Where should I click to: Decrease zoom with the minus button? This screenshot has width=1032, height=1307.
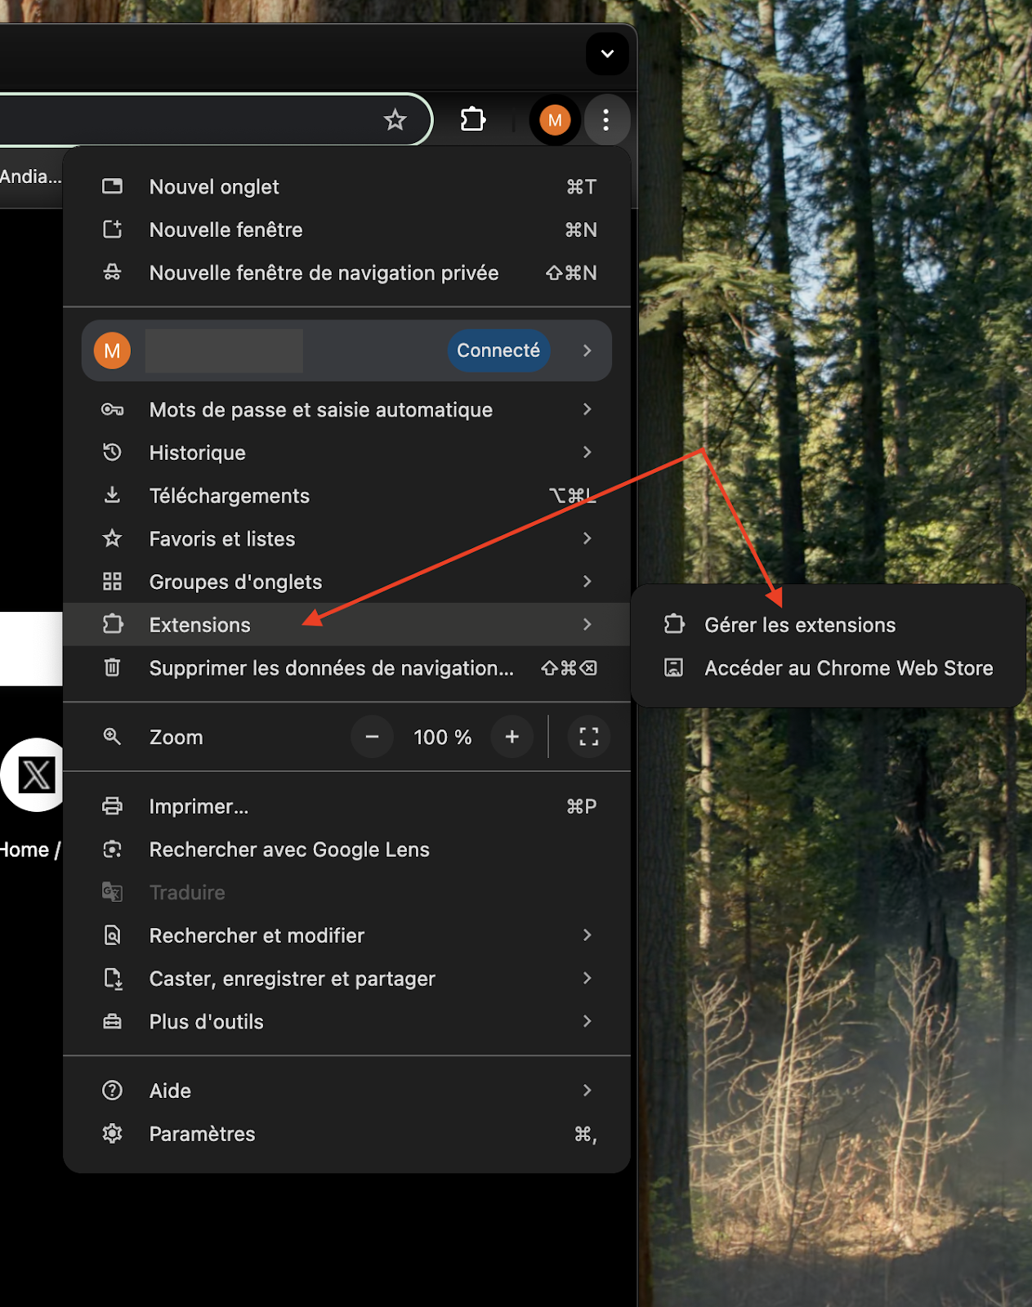point(372,737)
